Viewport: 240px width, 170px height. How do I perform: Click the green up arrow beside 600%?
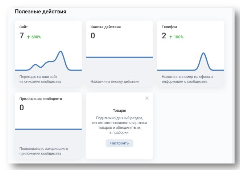28,37
